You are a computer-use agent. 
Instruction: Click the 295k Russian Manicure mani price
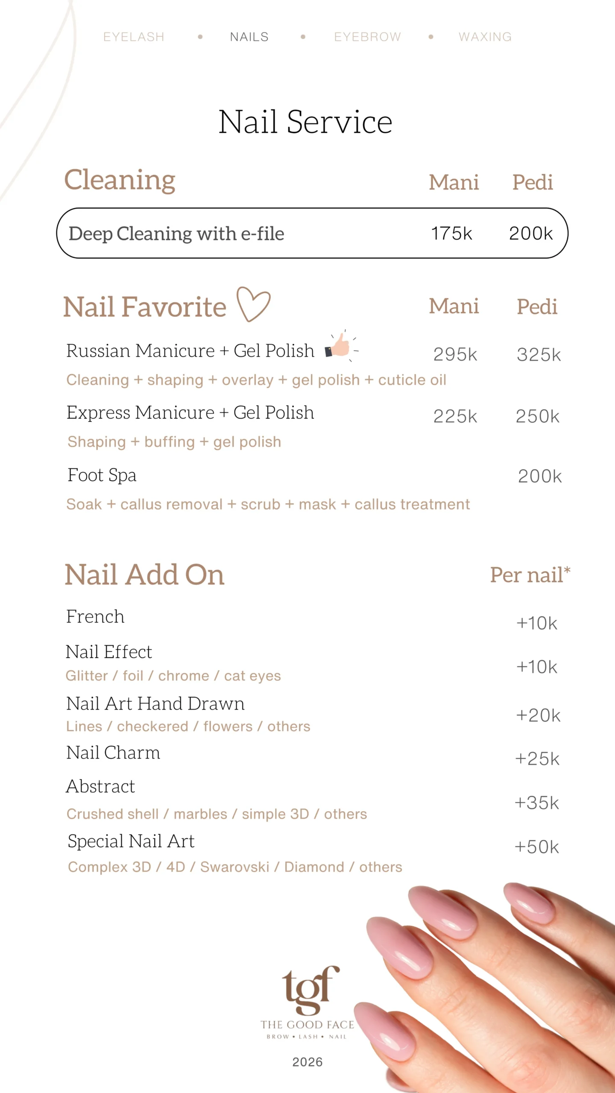tap(455, 354)
